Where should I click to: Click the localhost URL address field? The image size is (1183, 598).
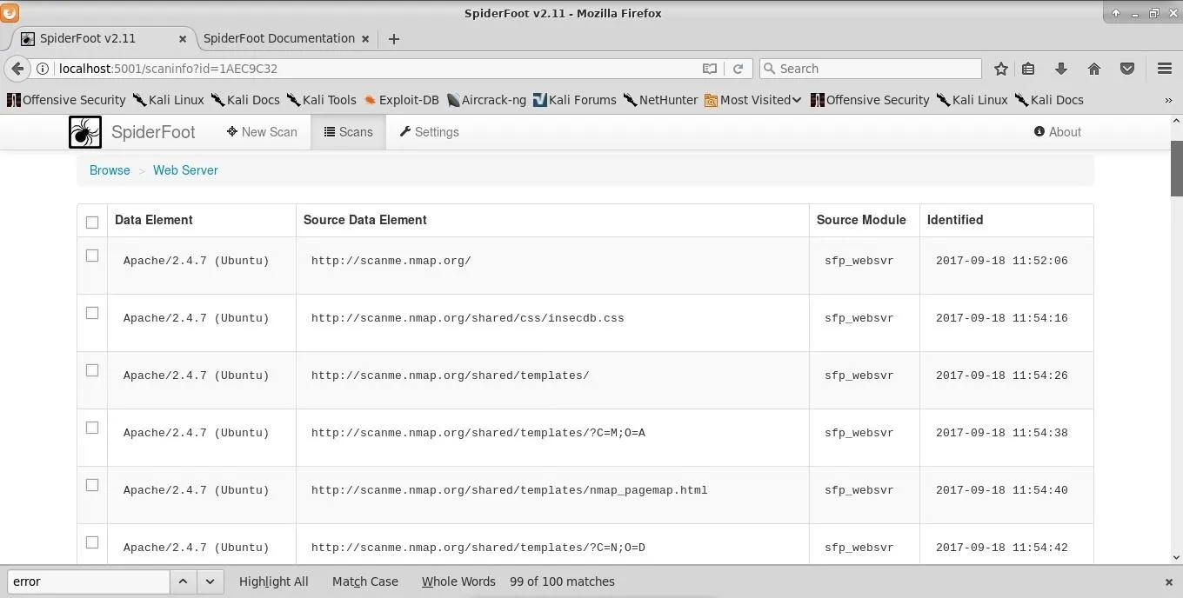point(378,69)
